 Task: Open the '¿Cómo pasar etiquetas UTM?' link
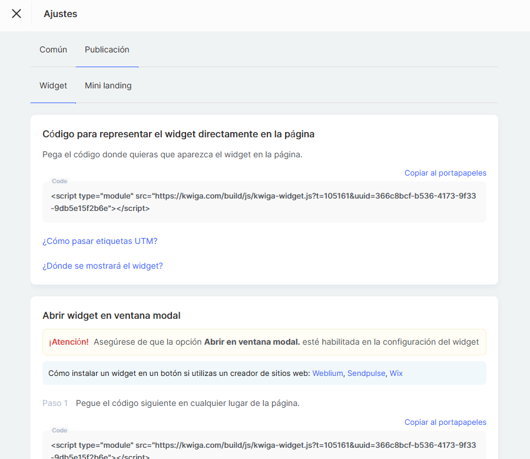tap(100, 241)
